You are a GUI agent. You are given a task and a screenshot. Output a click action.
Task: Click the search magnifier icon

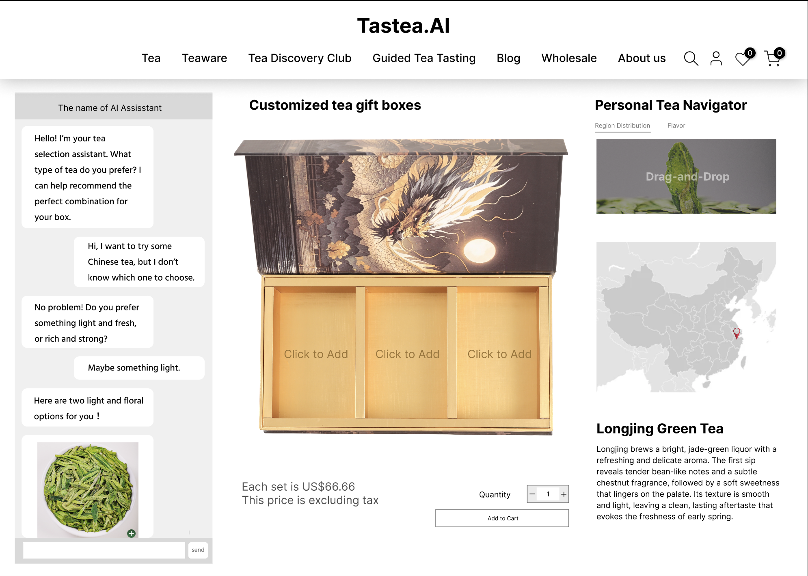691,58
